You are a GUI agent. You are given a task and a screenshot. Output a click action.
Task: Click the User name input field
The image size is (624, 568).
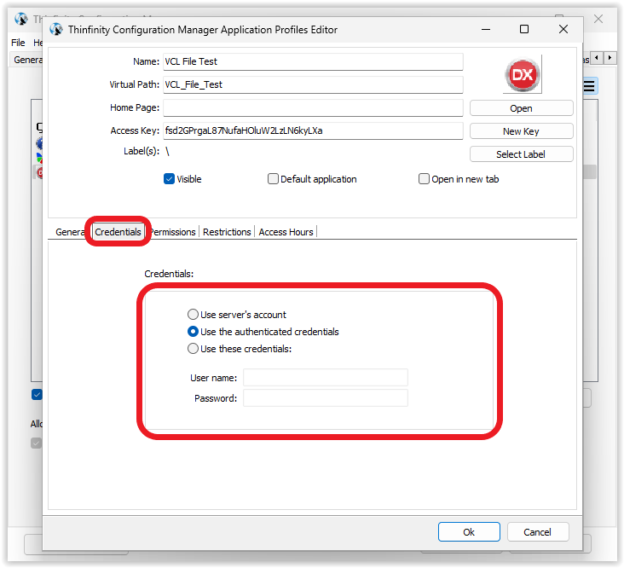[325, 377]
